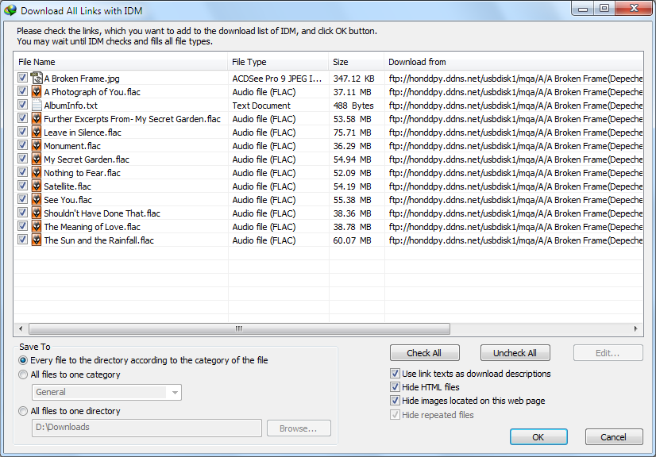Click the FLAC icon for Leave in Silence.flac

37,132
